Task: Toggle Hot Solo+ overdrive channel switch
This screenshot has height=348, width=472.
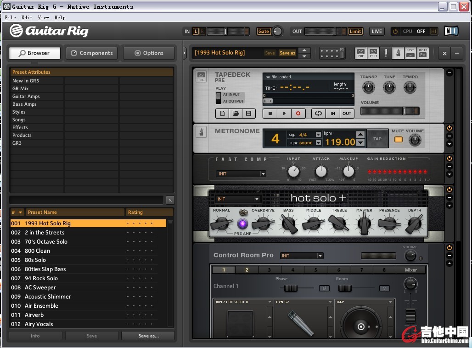Action: point(243,212)
